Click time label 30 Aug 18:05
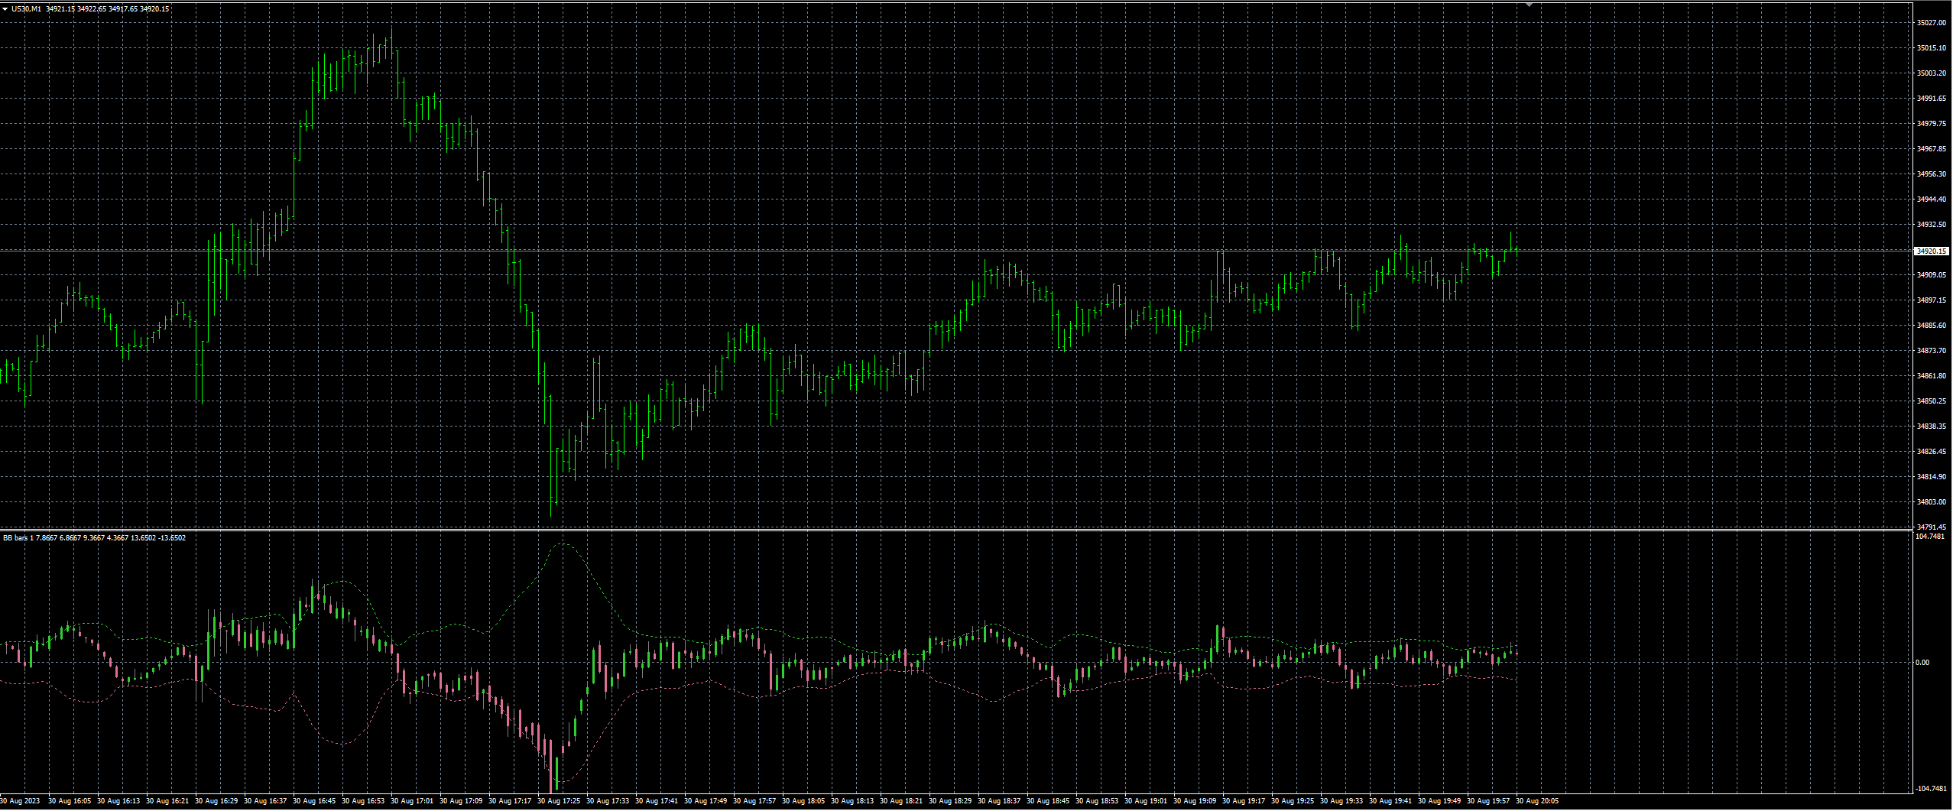The width and height of the screenshot is (1953, 811). [803, 802]
